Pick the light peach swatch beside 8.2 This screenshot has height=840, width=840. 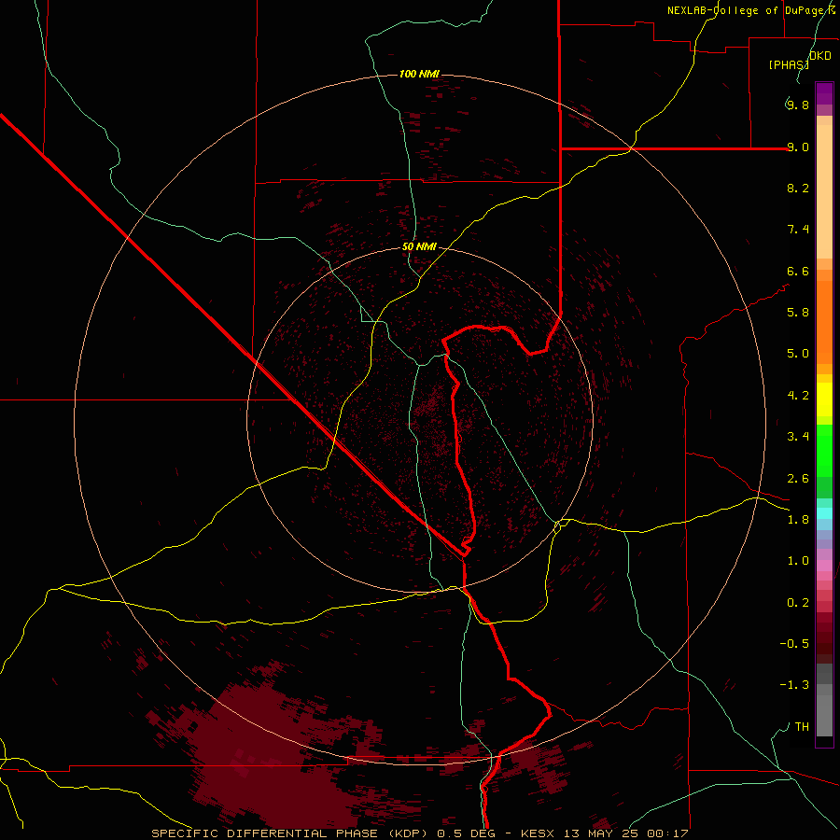point(824,191)
